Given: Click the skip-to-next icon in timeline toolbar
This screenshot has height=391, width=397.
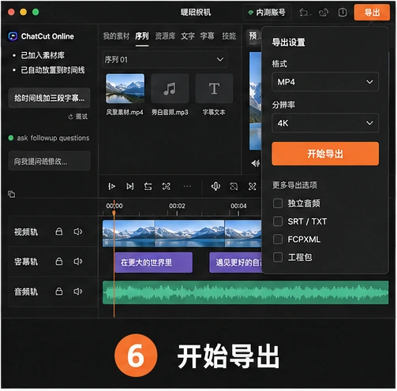Looking at the screenshot, I should coord(130,187).
